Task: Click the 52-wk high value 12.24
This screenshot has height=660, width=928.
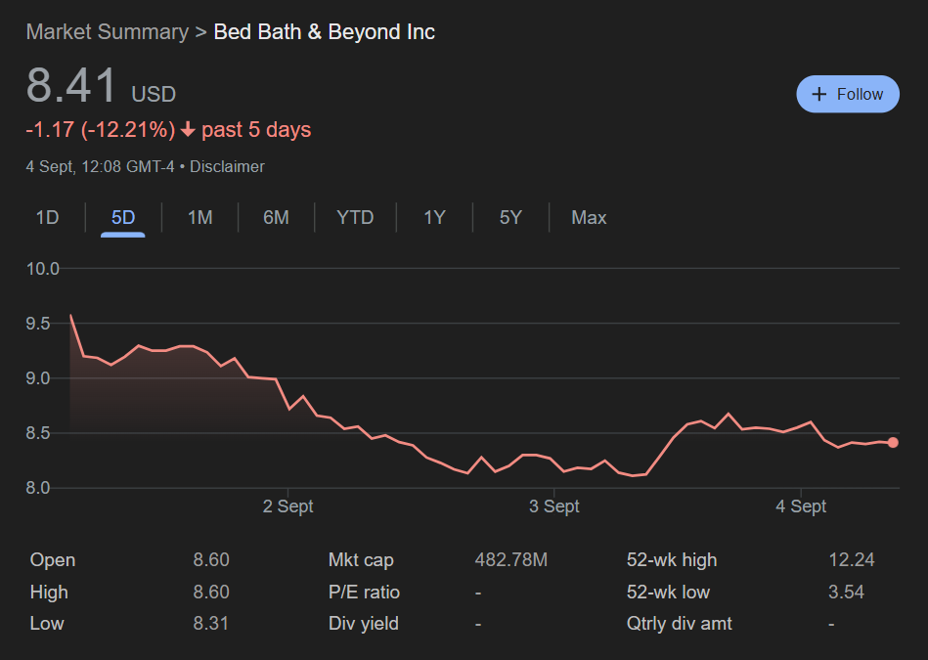Action: coord(852,560)
